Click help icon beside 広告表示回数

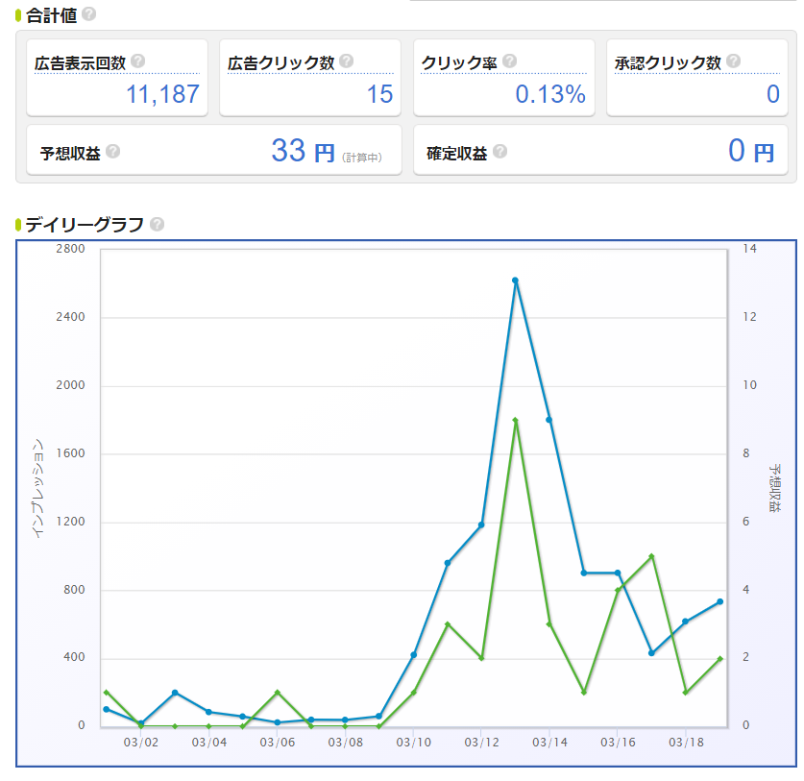point(138,61)
